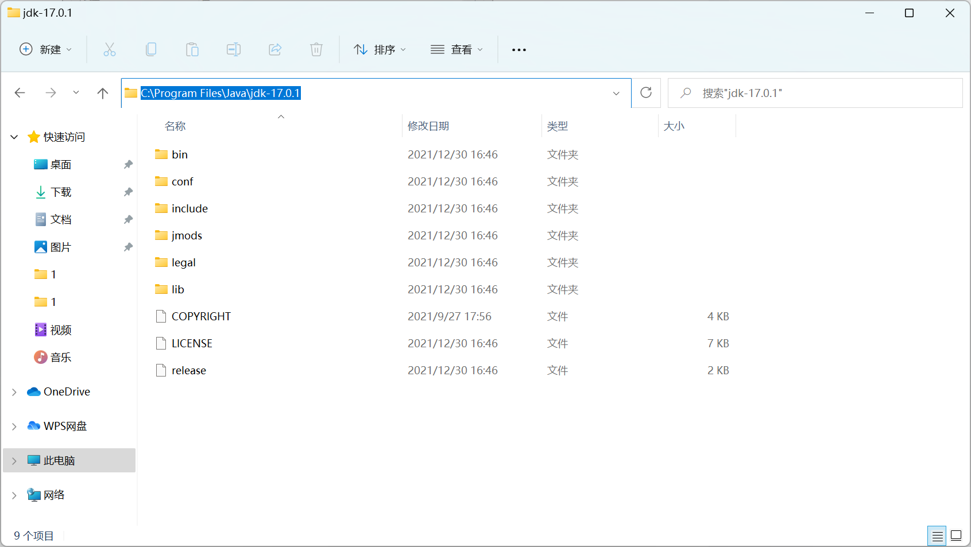Navigate up to the parent folder
The height and width of the screenshot is (547, 971).
point(102,92)
